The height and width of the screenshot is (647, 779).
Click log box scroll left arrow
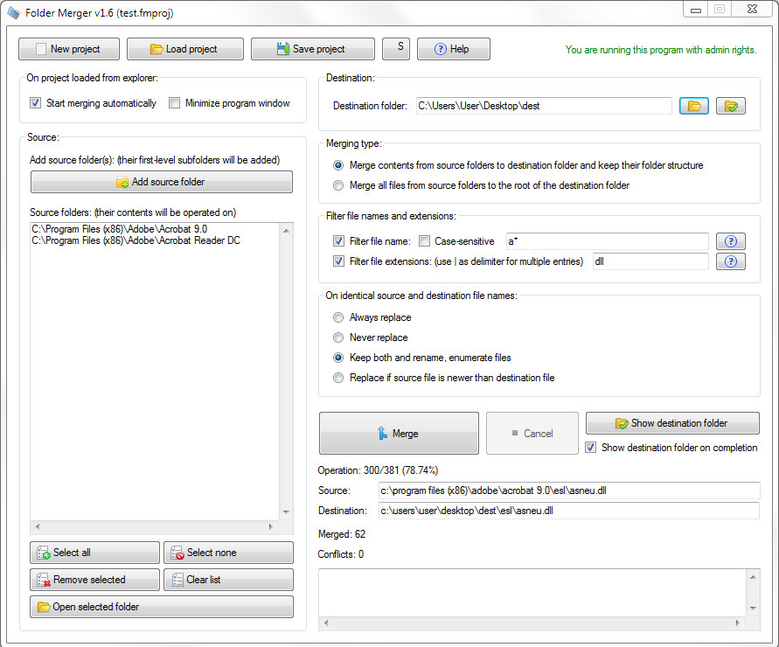click(326, 623)
